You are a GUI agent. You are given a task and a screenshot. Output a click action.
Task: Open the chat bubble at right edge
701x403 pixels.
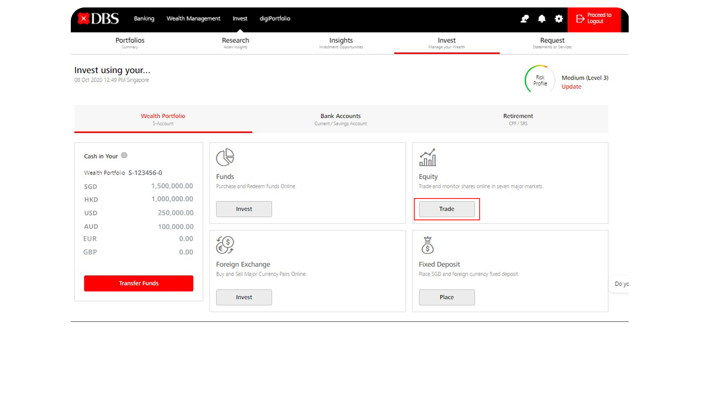click(619, 284)
